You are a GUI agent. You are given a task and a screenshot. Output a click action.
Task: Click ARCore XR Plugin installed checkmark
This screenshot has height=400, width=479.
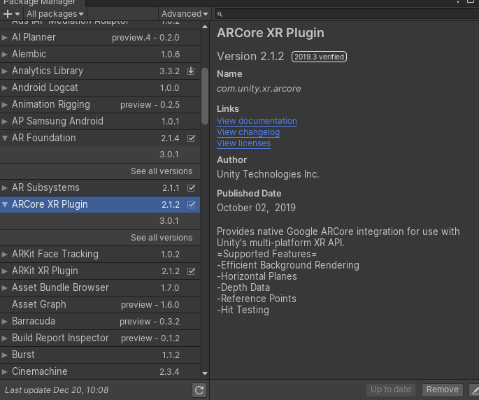(x=191, y=204)
